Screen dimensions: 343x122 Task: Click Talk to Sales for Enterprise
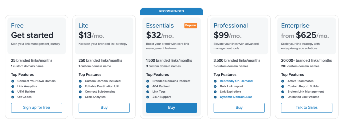click(x=307, y=108)
